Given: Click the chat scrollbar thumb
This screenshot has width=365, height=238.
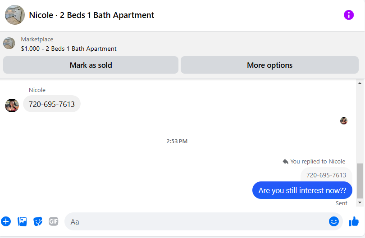Looking at the screenshot, I should tap(360, 181).
